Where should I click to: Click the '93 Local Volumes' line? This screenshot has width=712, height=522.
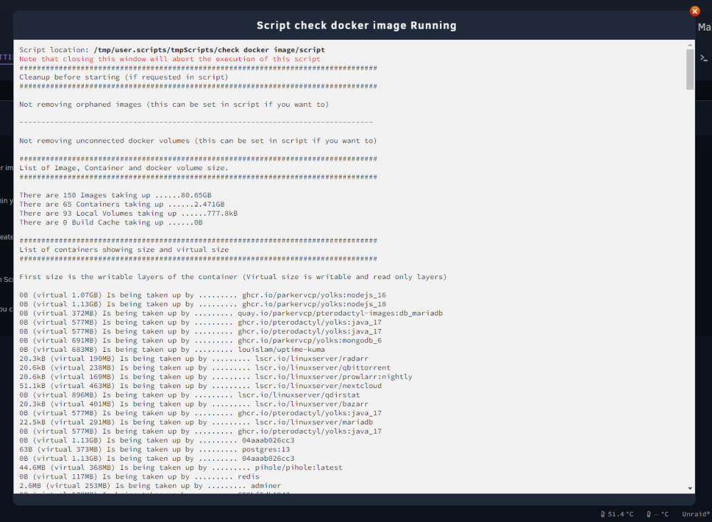pos(128,214)
